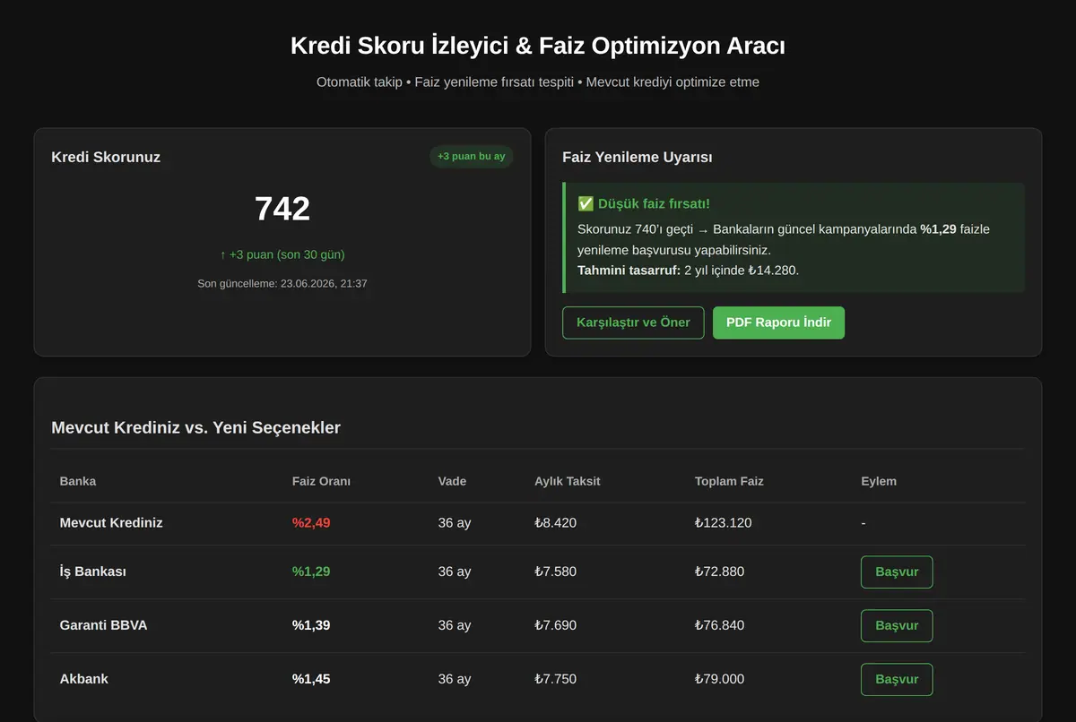
Task: Click the ₺7.690 monthly installment
Action: [556, 625]
